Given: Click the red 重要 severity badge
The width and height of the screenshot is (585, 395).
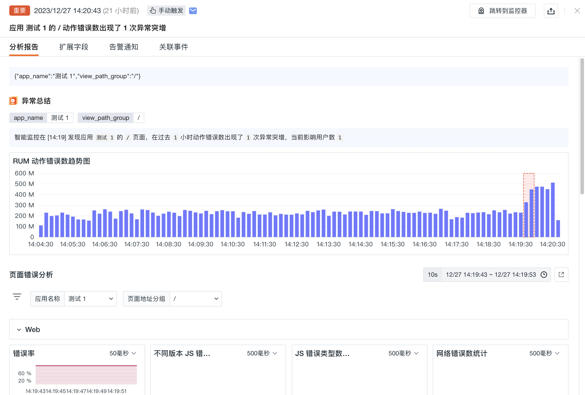Looking at the screenshot, I should (x=20, y=11).
